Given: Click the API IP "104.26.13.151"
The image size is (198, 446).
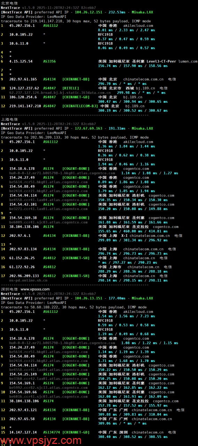Looking at the screenshot, I should (x=89, y=298).
